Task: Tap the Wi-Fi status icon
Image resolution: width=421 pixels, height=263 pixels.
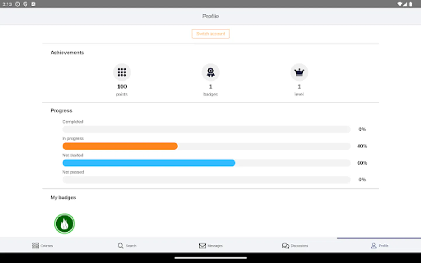Action: (x=400, y=4)
